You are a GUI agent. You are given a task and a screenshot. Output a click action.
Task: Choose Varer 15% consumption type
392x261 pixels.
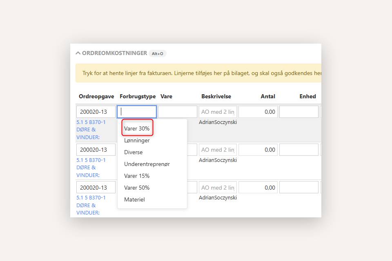137,176
